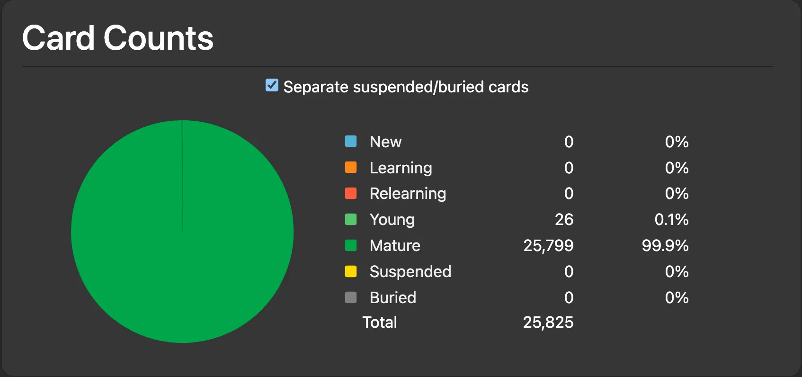This screenshot has height=377, width=802.
Task: Click the blue New color swatch
Action: click(351, 141)
